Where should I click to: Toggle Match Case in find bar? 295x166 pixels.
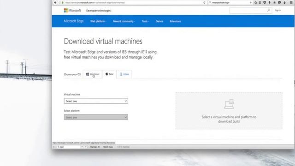(108, 147)
